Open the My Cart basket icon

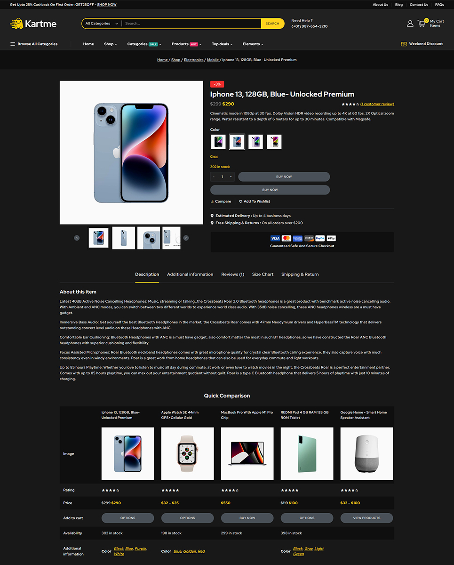click(x=422, y=23)
